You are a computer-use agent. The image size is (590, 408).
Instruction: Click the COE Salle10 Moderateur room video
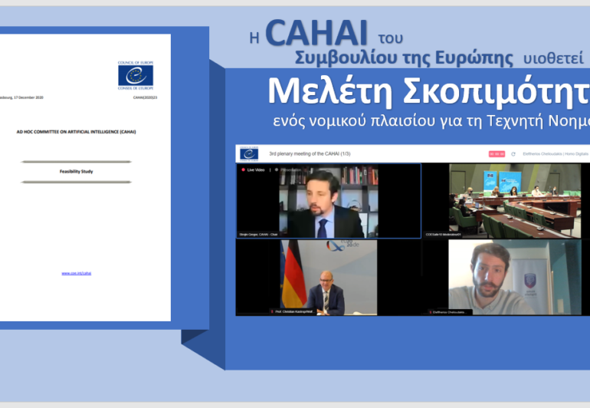coord(515,201)
